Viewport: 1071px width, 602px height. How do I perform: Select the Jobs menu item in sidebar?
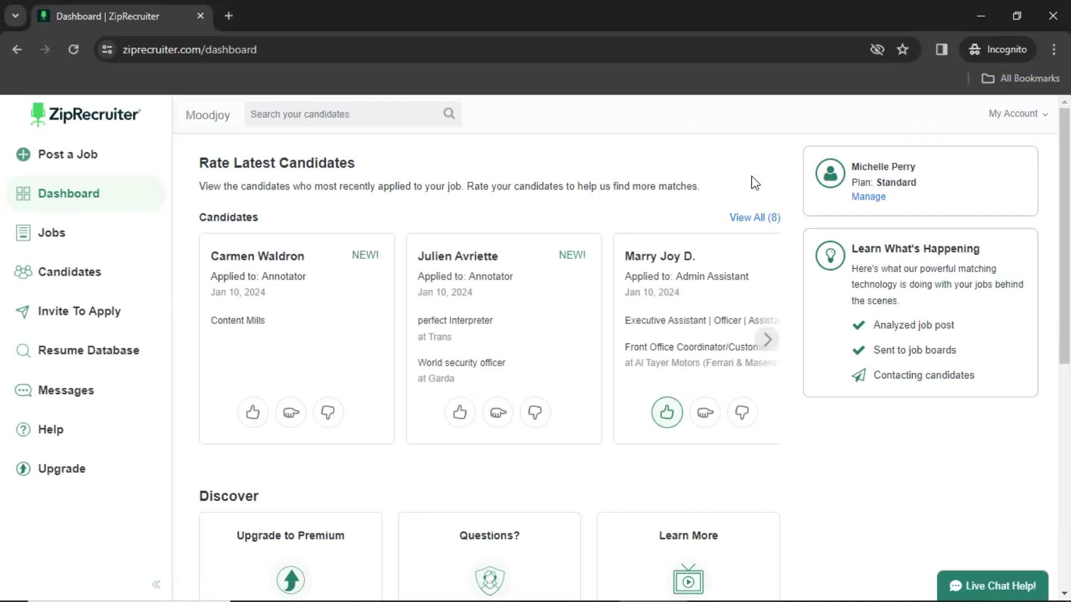51,232
